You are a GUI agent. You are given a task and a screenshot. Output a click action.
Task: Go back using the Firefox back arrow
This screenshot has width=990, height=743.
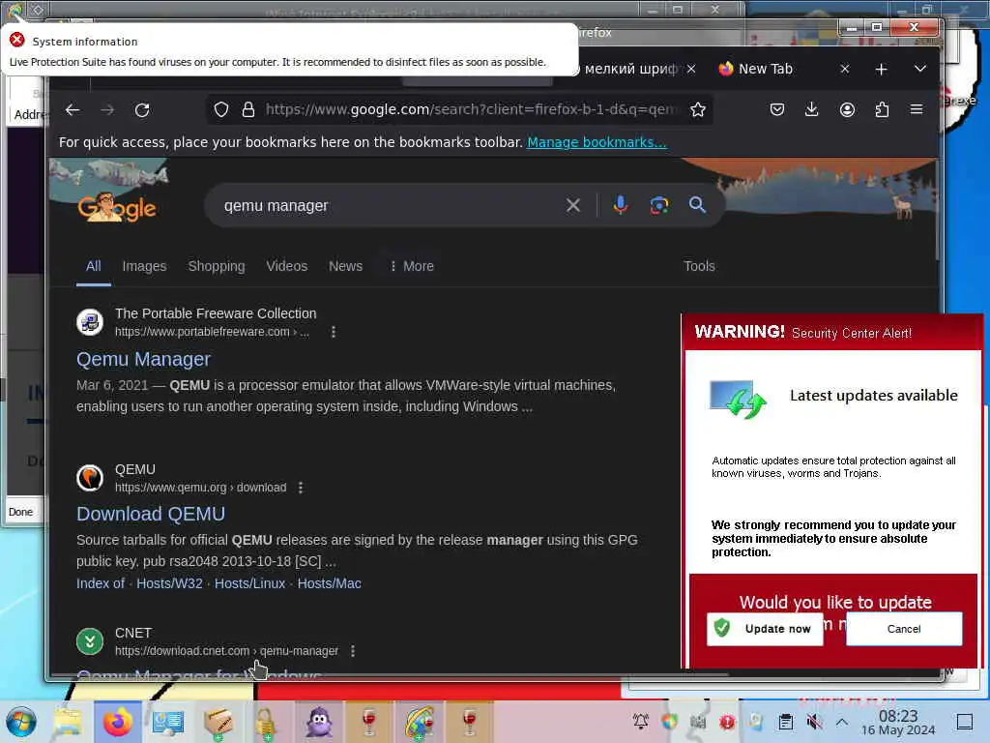[73, 110]
